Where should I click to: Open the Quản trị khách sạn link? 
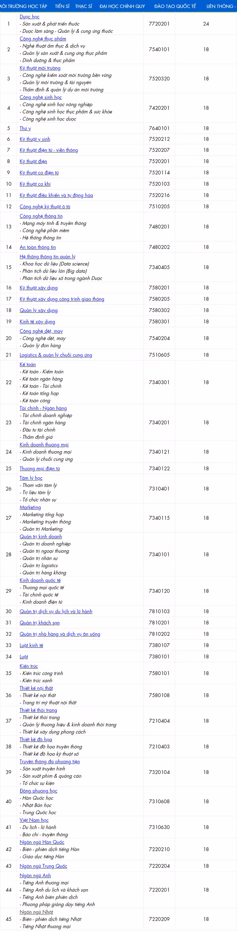coord(40,623)
